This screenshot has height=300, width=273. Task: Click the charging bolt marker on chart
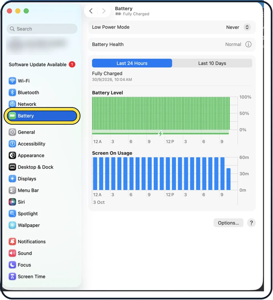point(160,133)
